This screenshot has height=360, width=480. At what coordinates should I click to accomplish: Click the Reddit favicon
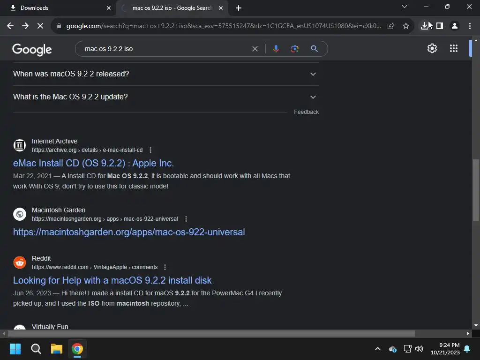pyautogui.click(x=20, y=262)
